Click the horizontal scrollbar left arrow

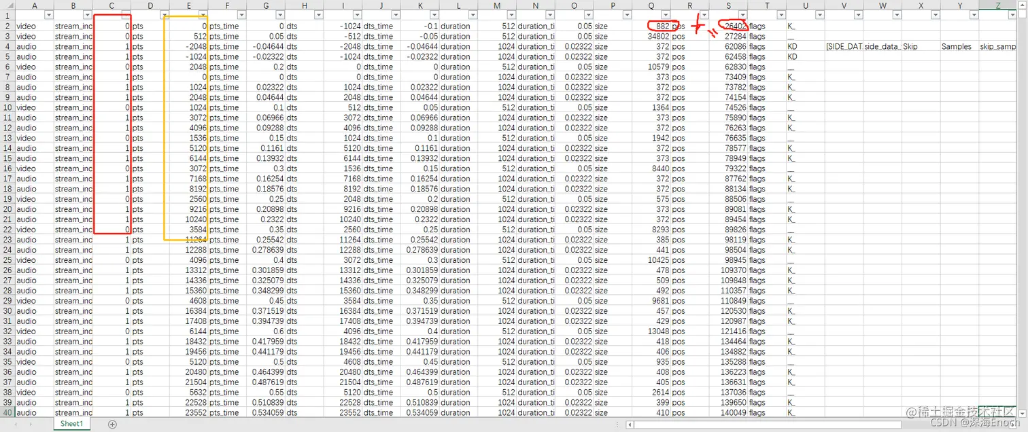631,425
